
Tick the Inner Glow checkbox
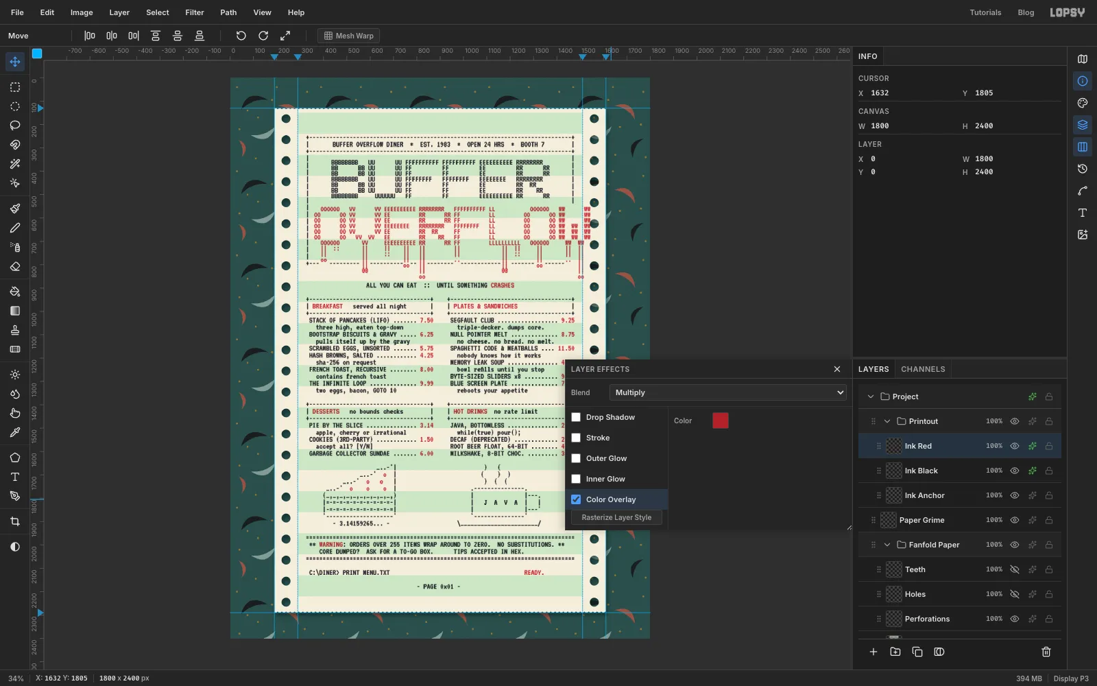(576, 479)
